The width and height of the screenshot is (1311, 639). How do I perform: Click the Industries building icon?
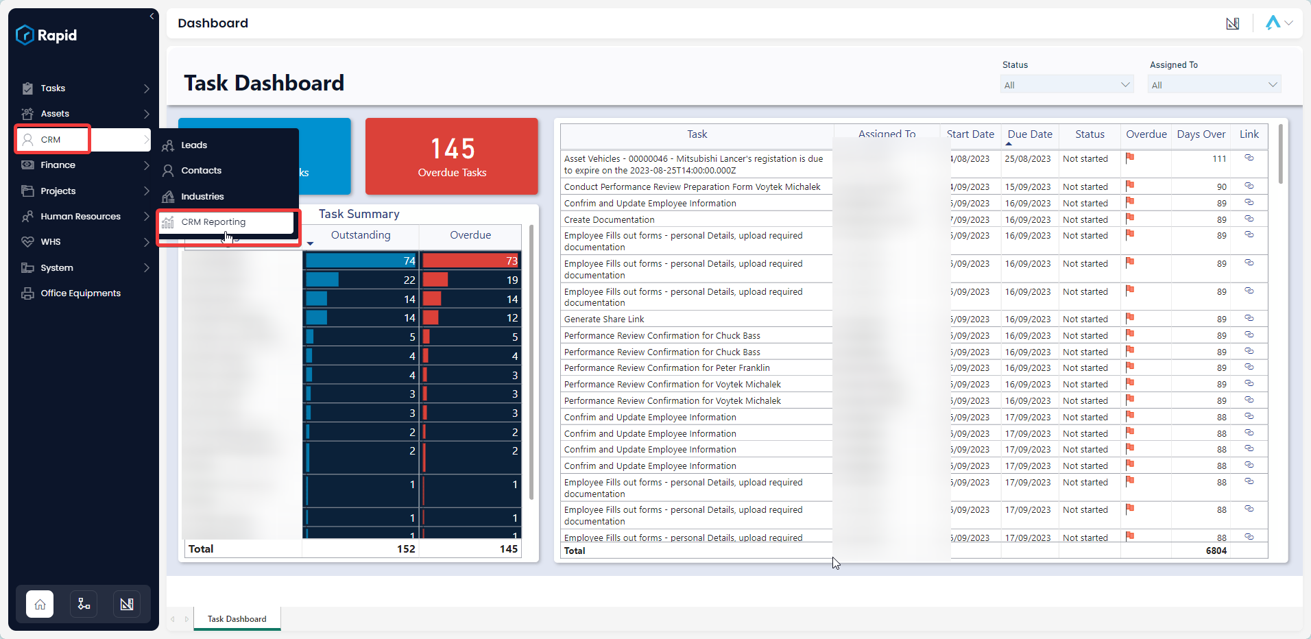click(168, 197)
